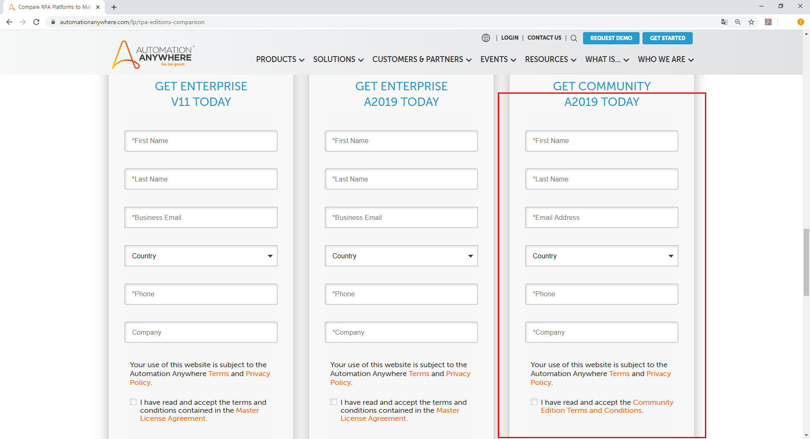Viewport: 810px width, 439px height.
Task: Focus First Name field in Community A2019 form
Action: pyautogui.click(x=602, y=141)
